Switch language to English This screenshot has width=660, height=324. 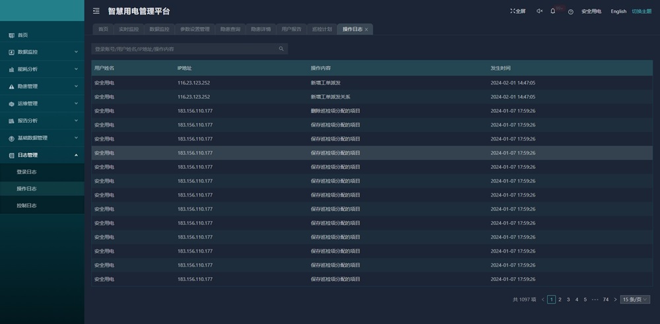pos(618,11)
